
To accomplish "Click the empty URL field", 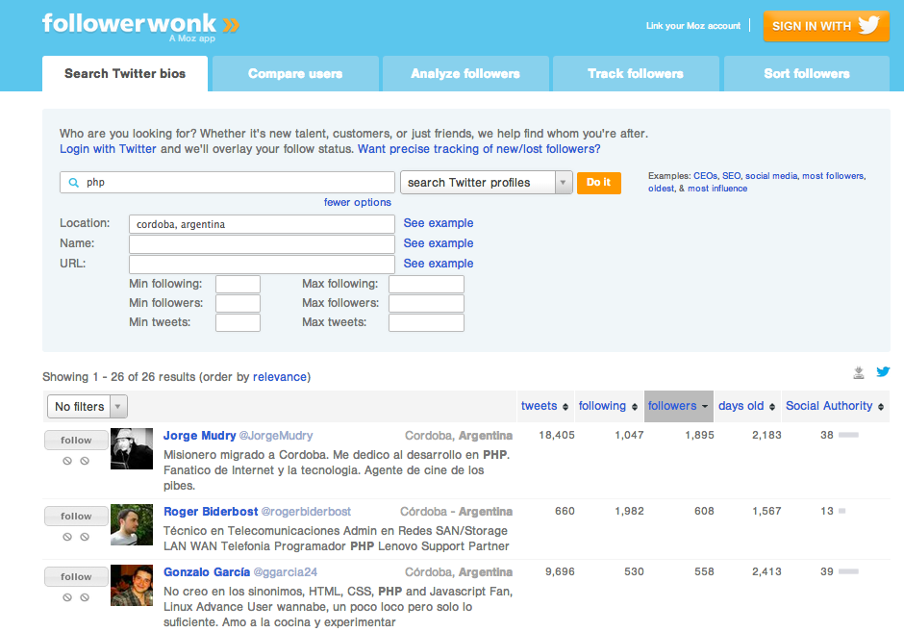I will [x=262, y=265].
